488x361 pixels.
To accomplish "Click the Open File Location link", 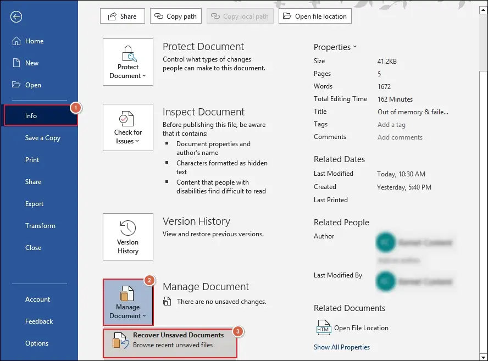I will [361, 328].
